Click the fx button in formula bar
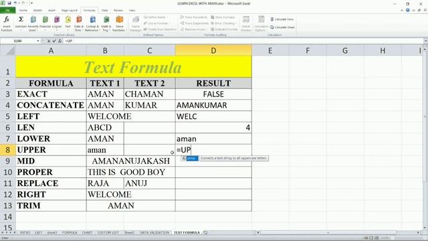 pos(60,41)
